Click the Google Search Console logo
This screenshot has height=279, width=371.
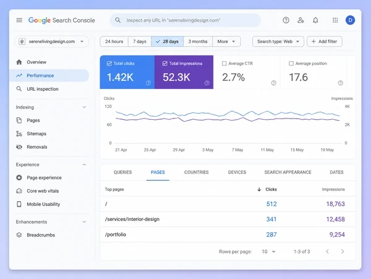click(61, 20)
